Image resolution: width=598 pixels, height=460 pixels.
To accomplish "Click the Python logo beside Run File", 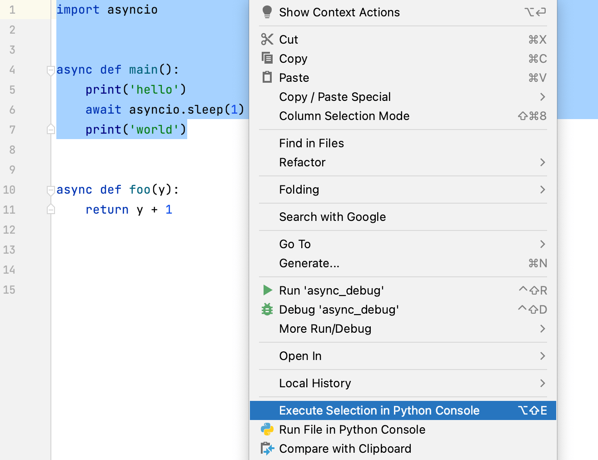I will coord(268,429).
